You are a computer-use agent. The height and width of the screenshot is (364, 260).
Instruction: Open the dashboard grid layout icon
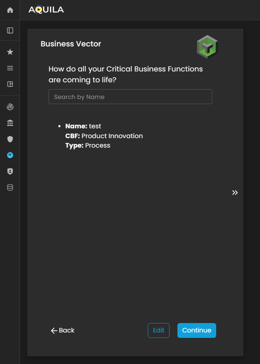(x=10, y=84)
